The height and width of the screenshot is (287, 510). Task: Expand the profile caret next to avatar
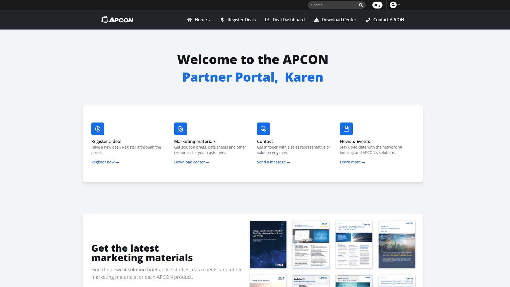tap(398, 6)
